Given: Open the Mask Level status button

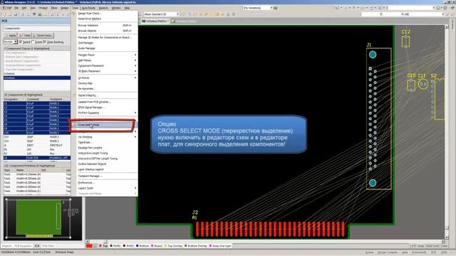Looking at the screenshot, I should [x=432, y=246].
